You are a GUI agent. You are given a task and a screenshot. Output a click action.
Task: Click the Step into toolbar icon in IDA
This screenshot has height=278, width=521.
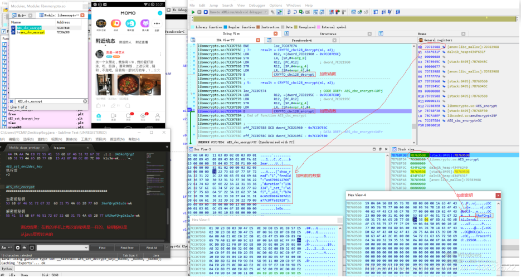pos(289,12)
